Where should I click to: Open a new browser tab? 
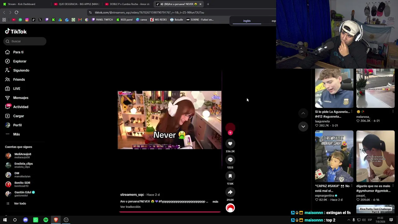point(208,4)
